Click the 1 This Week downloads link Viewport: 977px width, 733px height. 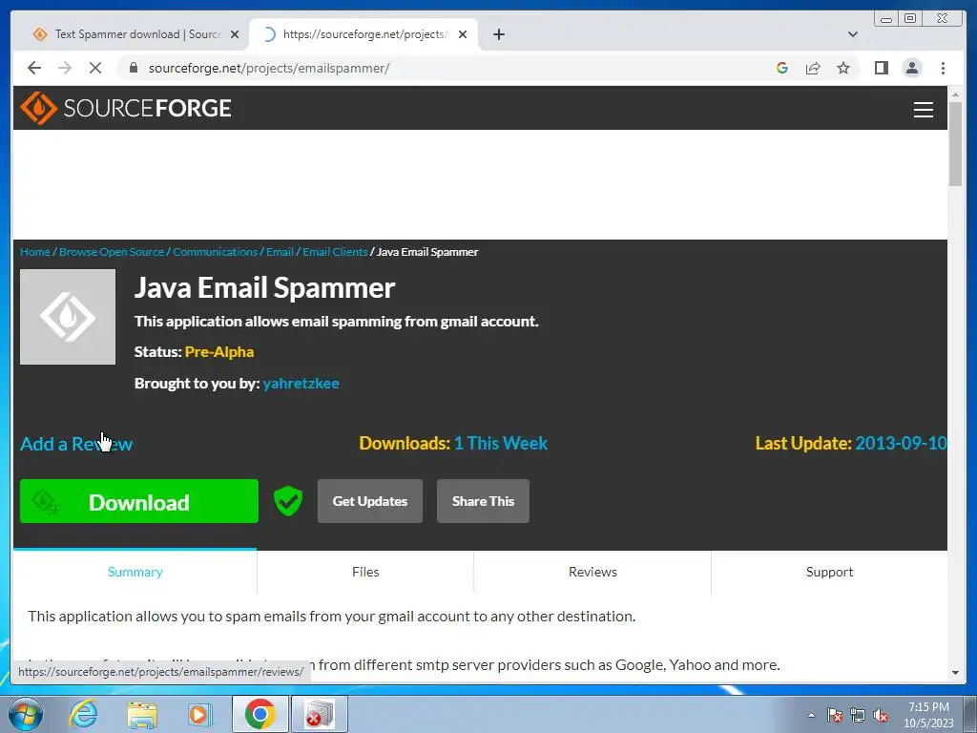[x=501, y=443]
